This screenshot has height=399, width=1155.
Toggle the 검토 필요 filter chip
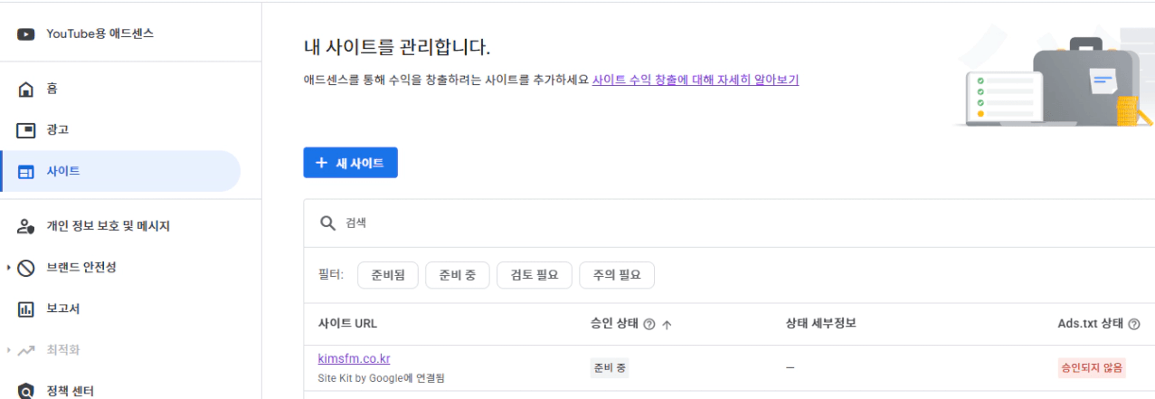tap(534, 275)
